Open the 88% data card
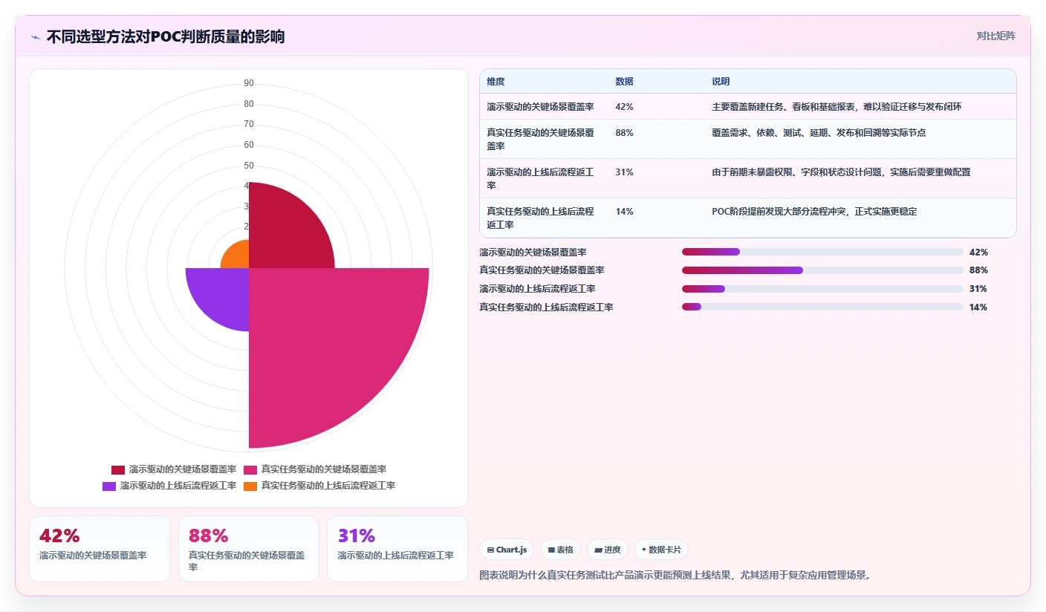Viewport: 1046px width, 612px height. [x=249, y=549]
